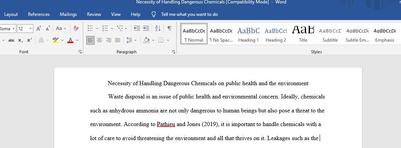Expand the multilevel list dropdown arrow

click(x=126, y=29)
